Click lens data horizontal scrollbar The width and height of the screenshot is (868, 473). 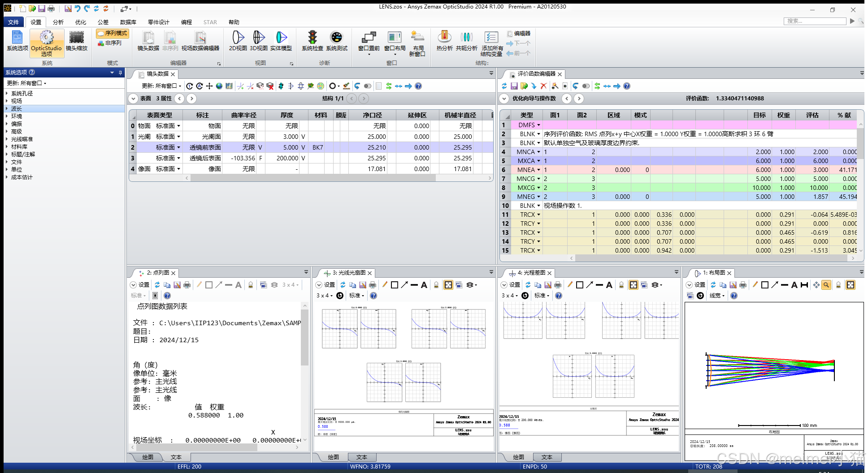[x=313, y=178]
